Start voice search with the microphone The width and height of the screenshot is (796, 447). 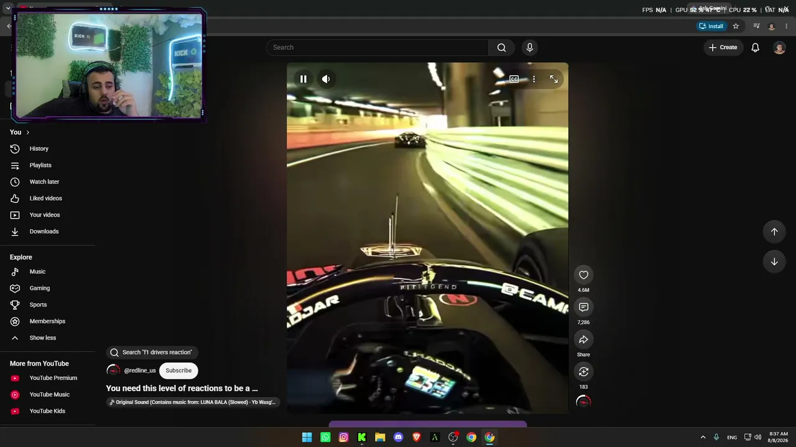tap(530, 47)
